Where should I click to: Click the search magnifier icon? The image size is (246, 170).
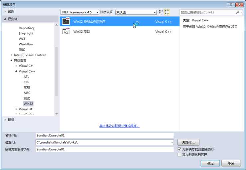[237, 12]
